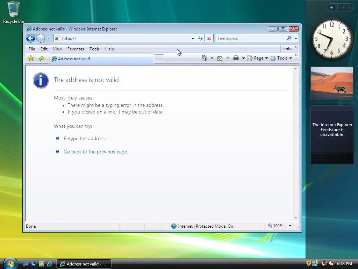The height and width of the screenshot is (269, 358).
Task: Open the File menu
Action: pos(32,49)
